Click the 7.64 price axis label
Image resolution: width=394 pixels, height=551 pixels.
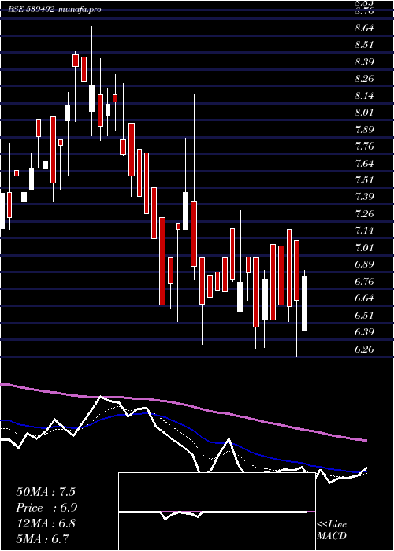pos(364,164)
